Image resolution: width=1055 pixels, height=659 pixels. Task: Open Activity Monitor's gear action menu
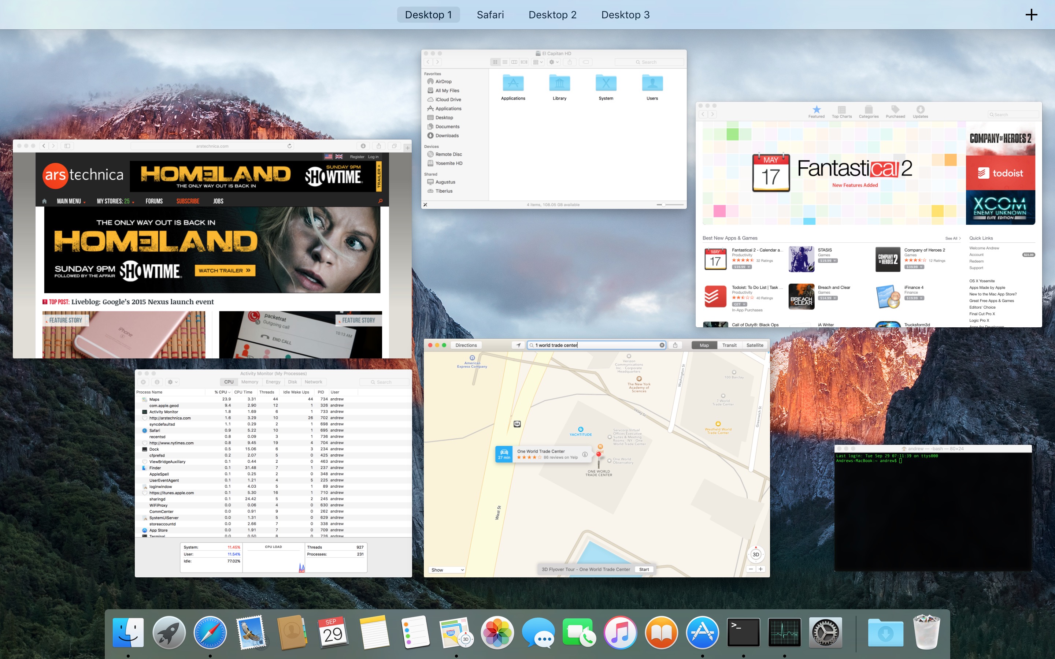click(x=172, y=382)
